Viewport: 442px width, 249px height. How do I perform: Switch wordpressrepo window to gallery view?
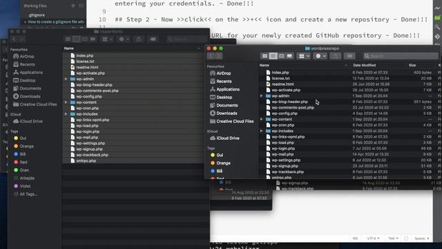(x=289, y=56)
